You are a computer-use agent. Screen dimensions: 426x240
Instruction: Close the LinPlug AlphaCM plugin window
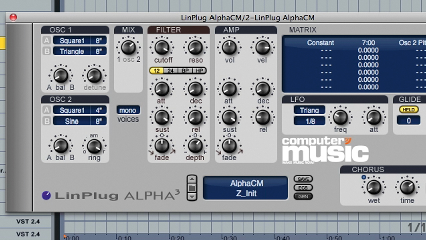pyautogui.click(x=13, y=17)
